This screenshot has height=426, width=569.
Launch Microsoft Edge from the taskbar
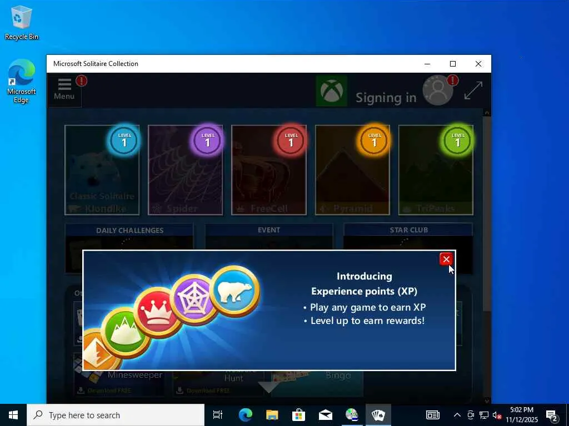tap(245, 415)
